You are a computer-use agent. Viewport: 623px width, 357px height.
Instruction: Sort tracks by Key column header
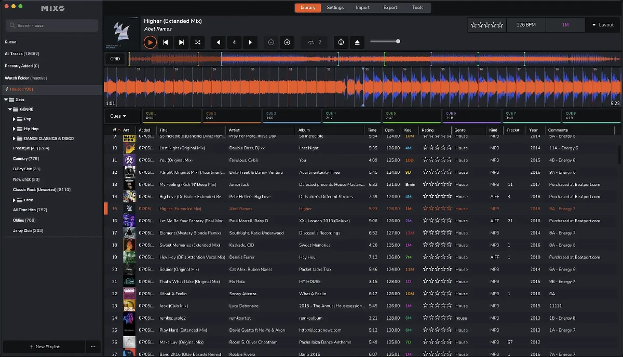click(408, 130)
